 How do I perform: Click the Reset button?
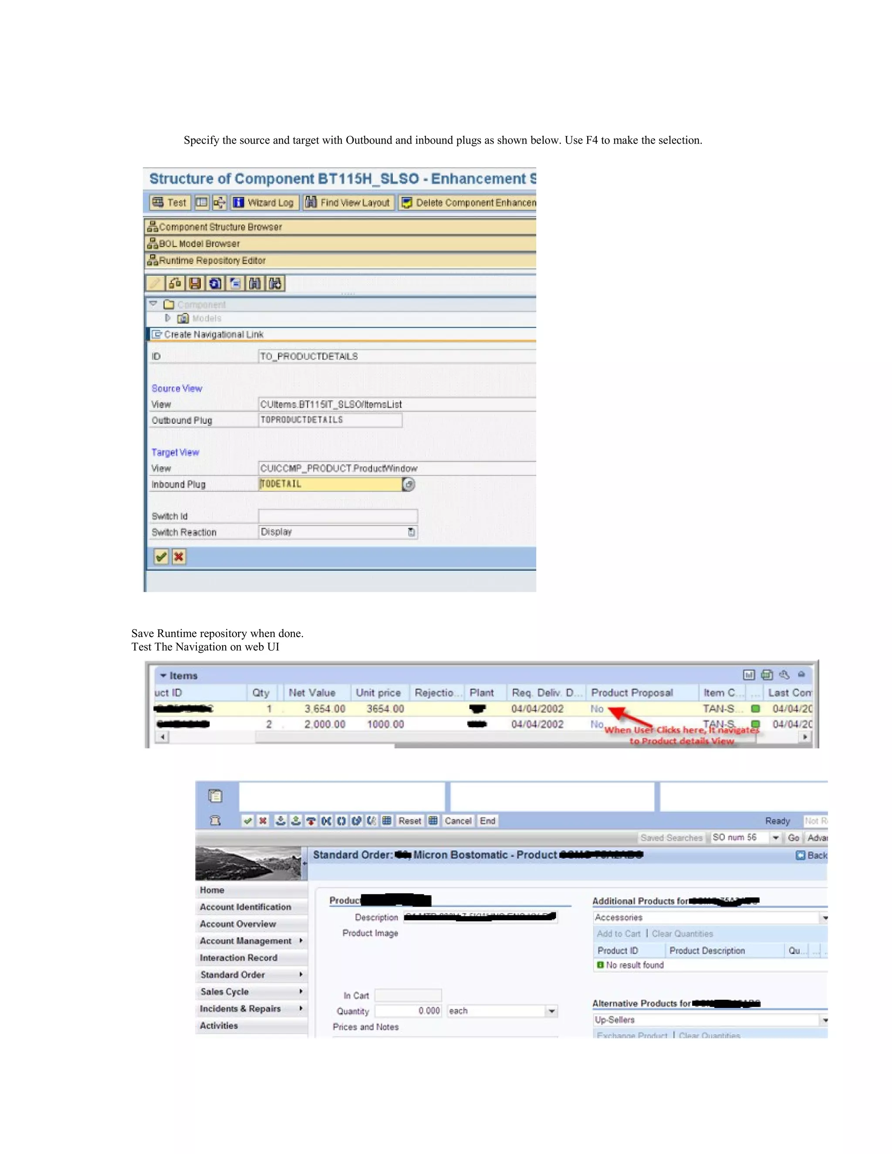coord(409,820)
